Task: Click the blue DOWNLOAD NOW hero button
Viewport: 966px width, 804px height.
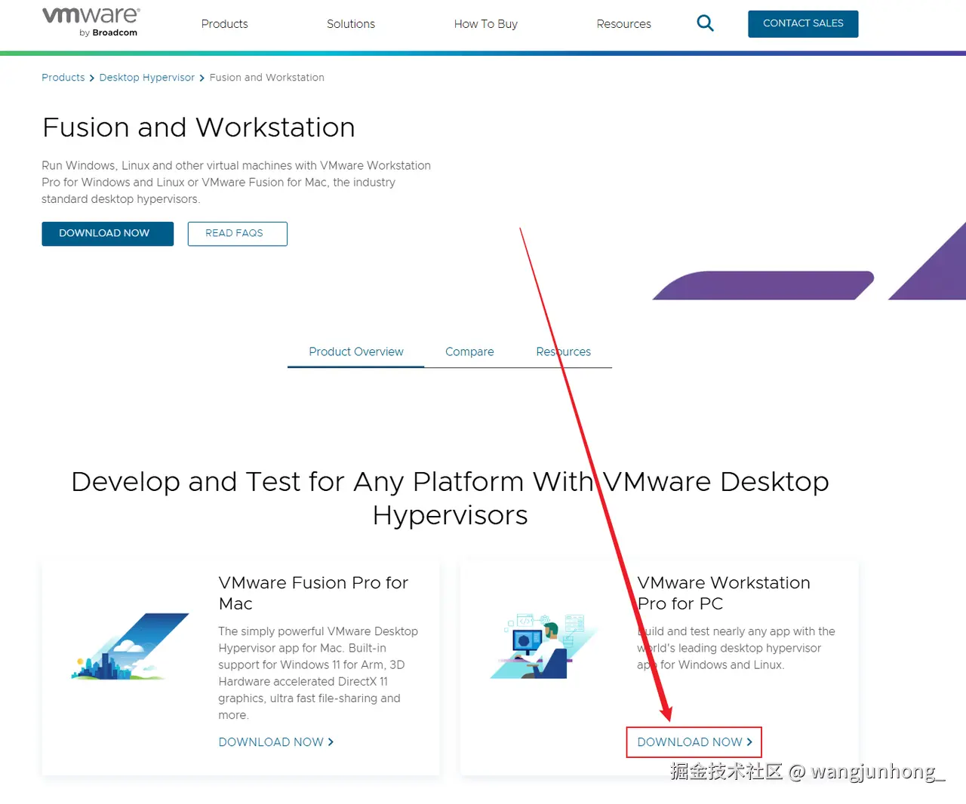Action: coord(107,234)
